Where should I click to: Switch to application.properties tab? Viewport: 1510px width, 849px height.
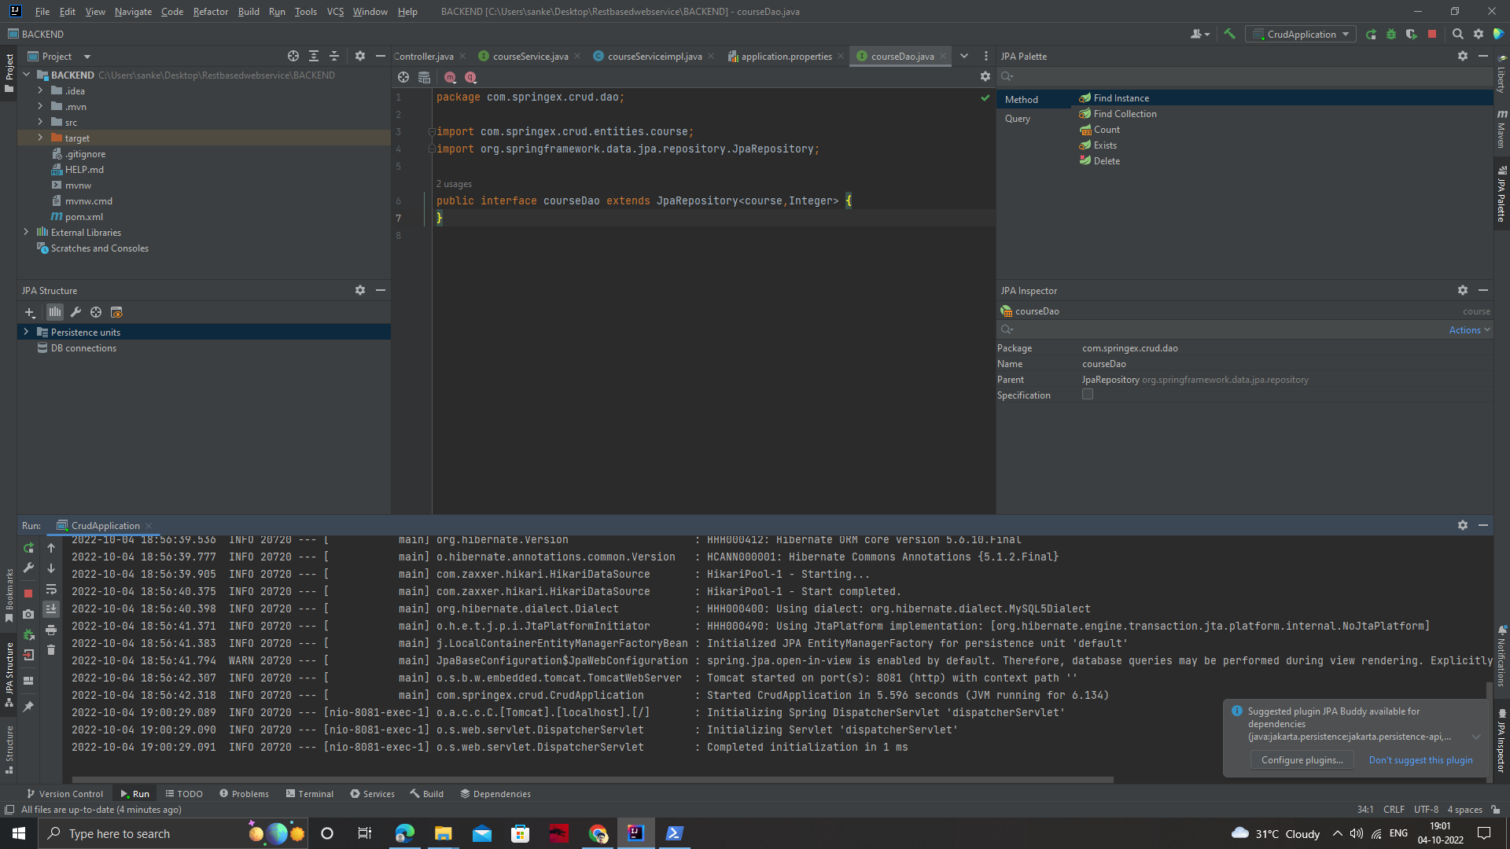[x=786, y=56]
